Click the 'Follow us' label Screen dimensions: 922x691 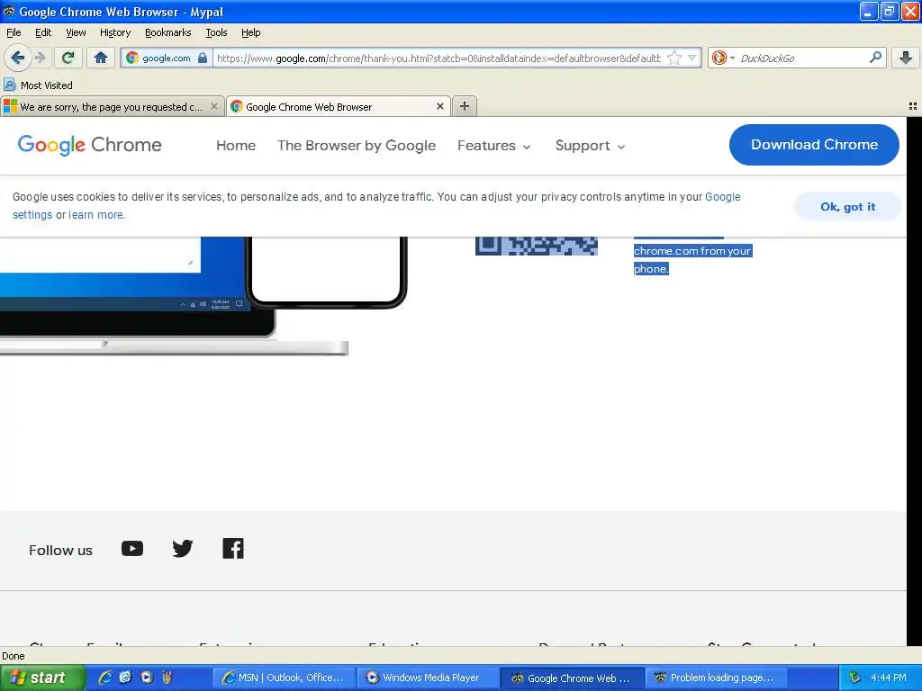pos(60,551)
